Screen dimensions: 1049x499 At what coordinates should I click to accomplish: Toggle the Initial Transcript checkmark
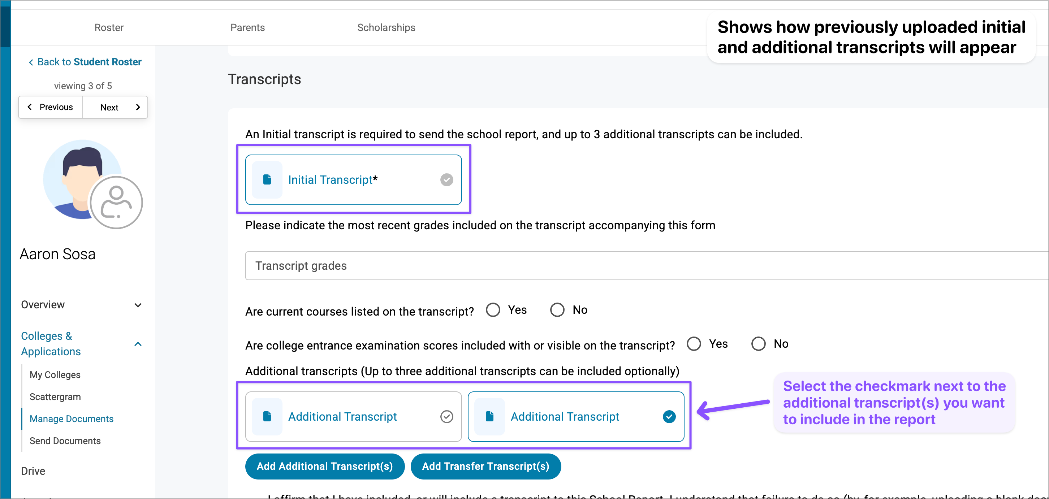pos(447,179)
